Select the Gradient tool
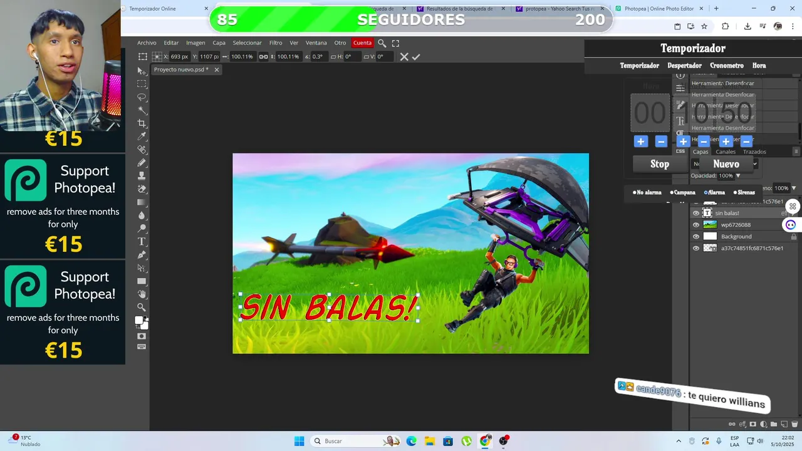Image resolution: width=802 pixels, height=451 pixels. [142, 202]
